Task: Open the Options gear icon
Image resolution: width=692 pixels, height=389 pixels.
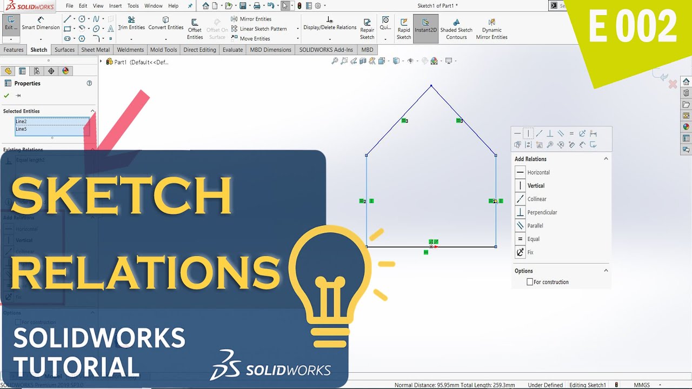Action: tap(318, 6)
